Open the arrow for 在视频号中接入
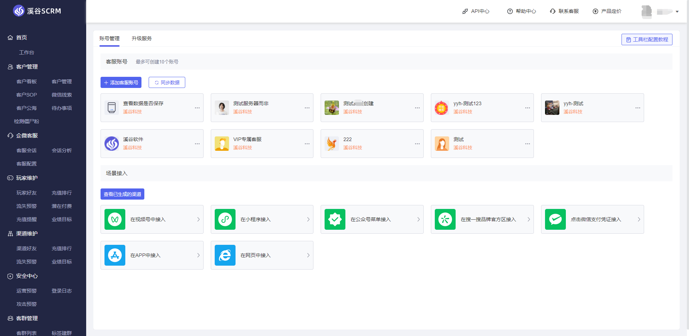The width and height of the screenshot is (689, 336). click(198, 219)
